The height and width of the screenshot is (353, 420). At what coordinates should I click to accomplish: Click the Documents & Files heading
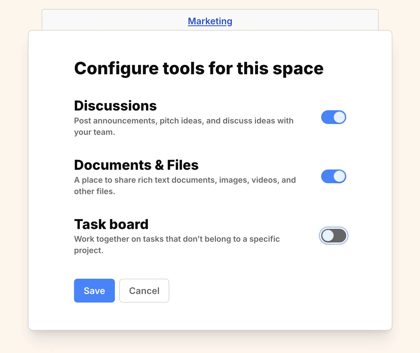[x=136, y=165]
